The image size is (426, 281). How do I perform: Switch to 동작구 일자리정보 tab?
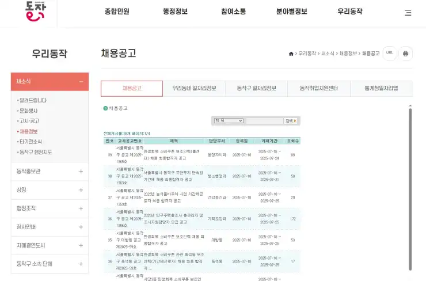(x=256, y=88)
